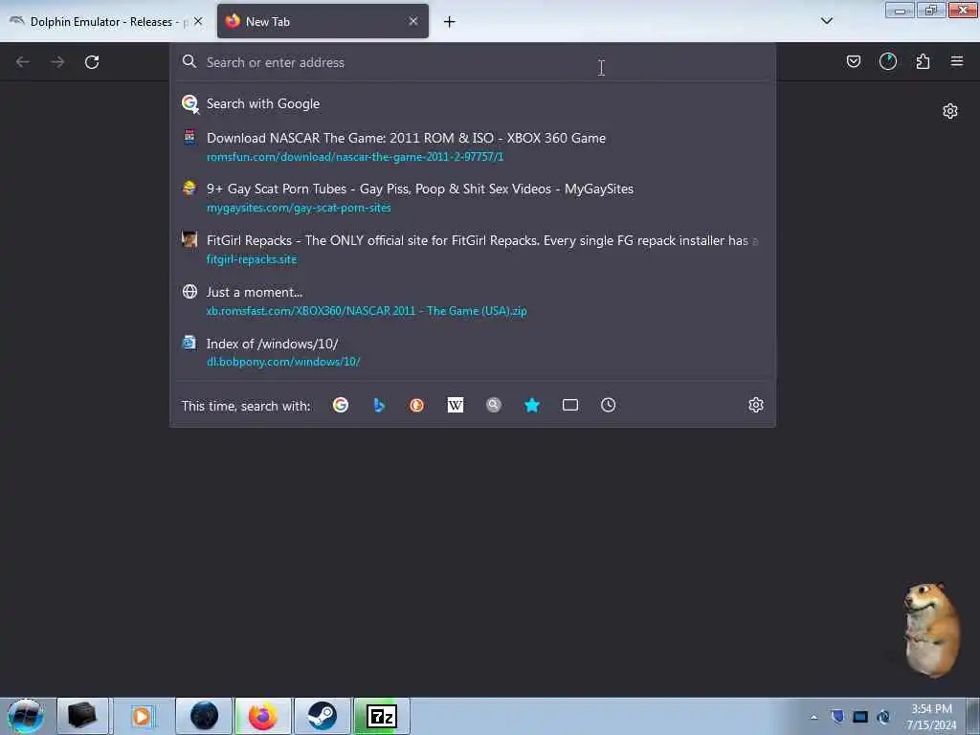Viewport: 980px width, 735px height.
Task: Expand the list all tabs chevron
Action: [x=826, y=21]
